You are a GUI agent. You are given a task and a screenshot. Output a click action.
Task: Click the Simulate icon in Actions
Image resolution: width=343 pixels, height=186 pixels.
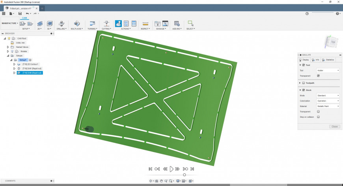[x=118, y=23]
